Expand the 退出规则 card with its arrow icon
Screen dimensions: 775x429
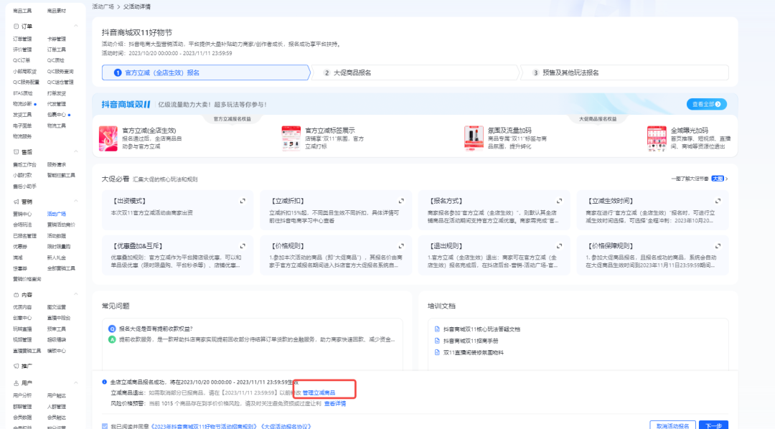click(560, 246)
